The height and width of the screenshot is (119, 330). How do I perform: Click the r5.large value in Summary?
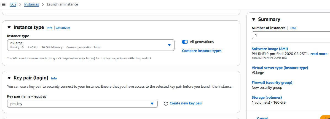click(258, 73)
